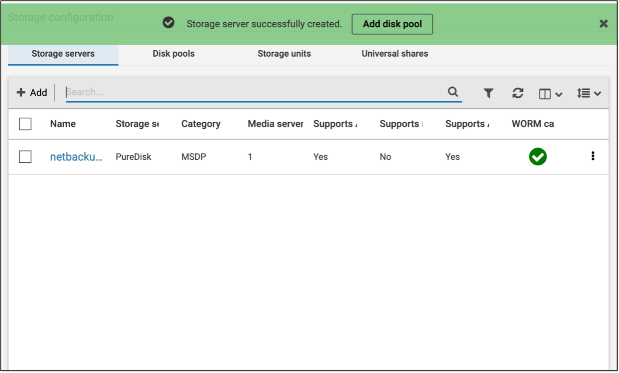The width and height of the screenshot is (619, 373).
Task: Dismiss the success notification banner
Action: coord(603,24)
